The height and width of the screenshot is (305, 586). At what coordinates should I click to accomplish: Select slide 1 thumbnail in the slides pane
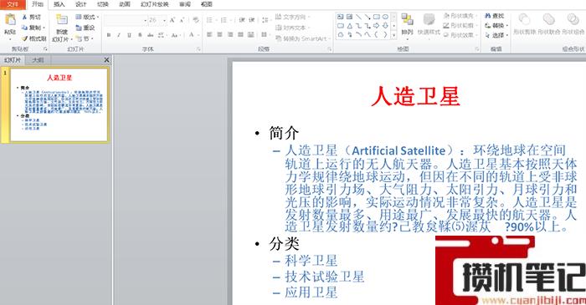59,105
